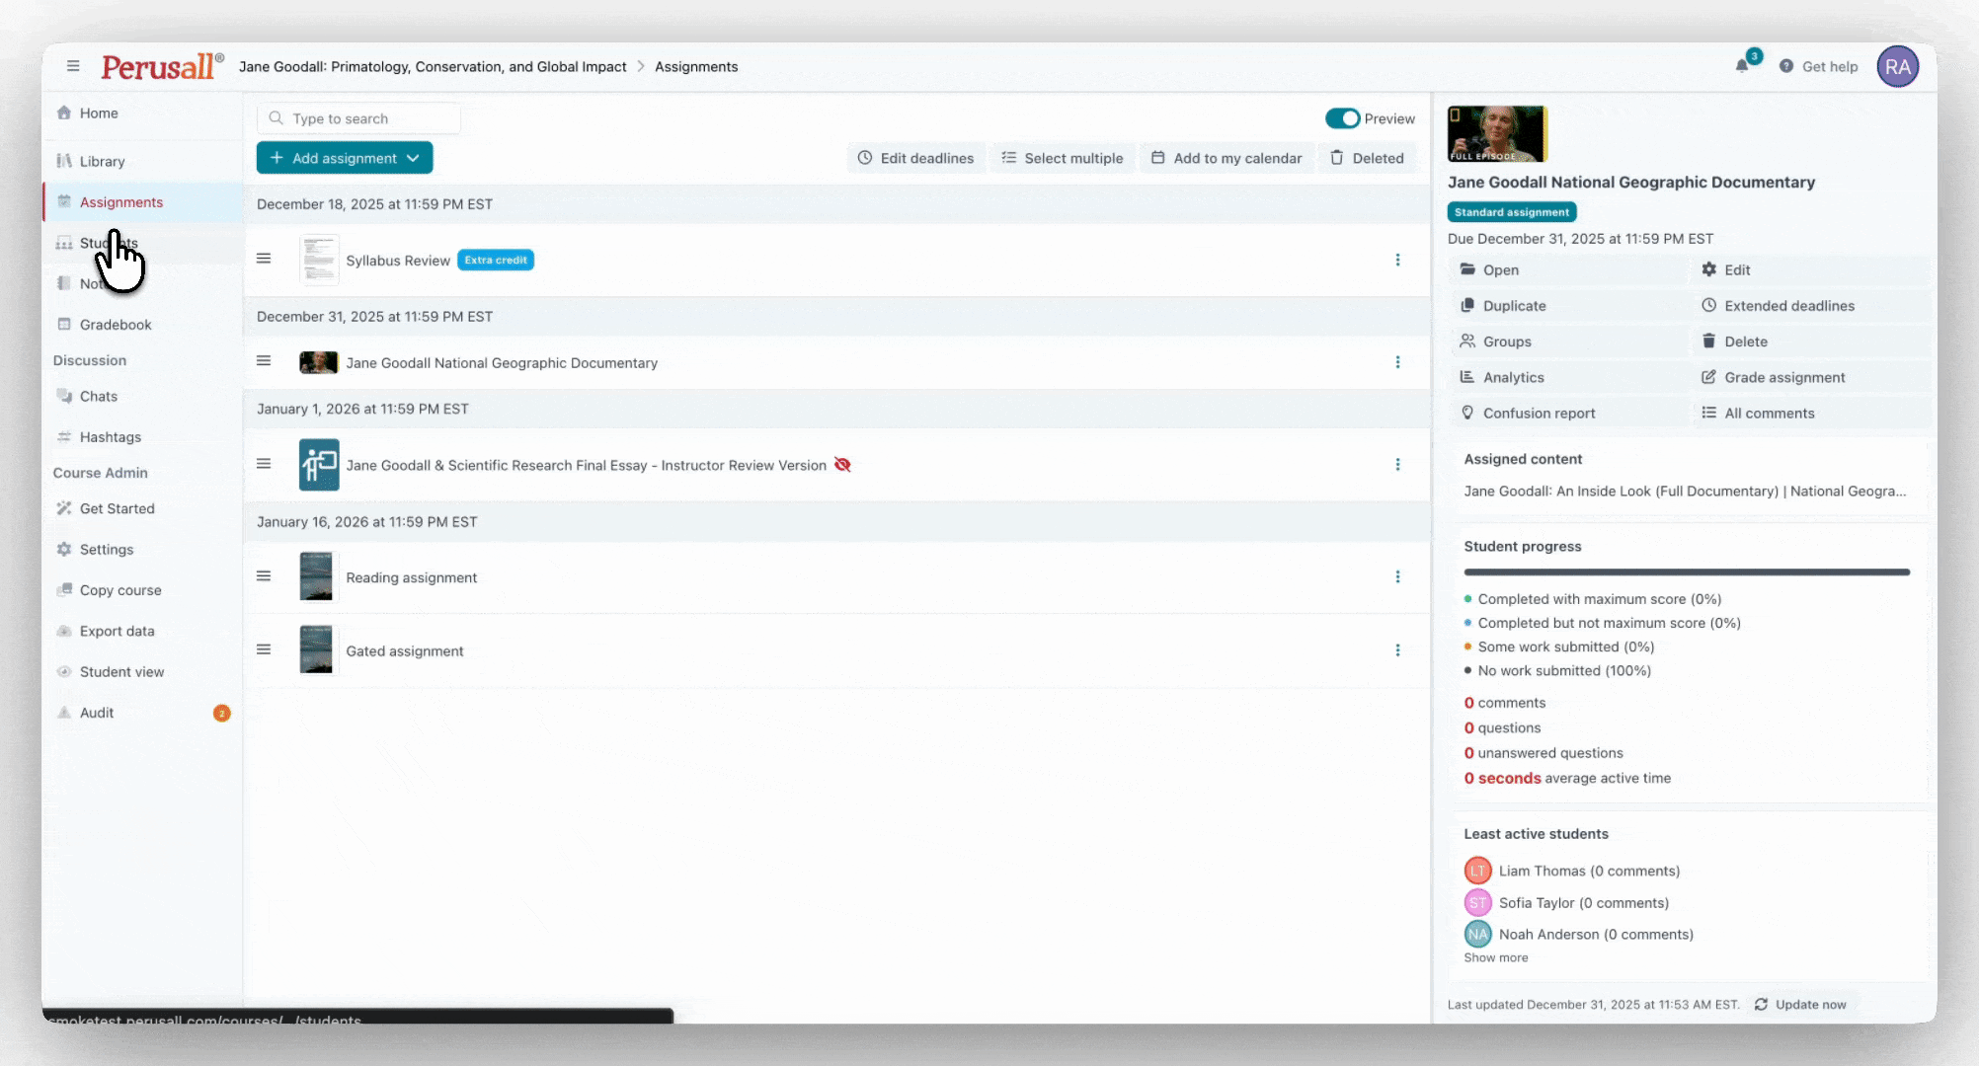Open the hamburger menu icon

pos(73,66)
